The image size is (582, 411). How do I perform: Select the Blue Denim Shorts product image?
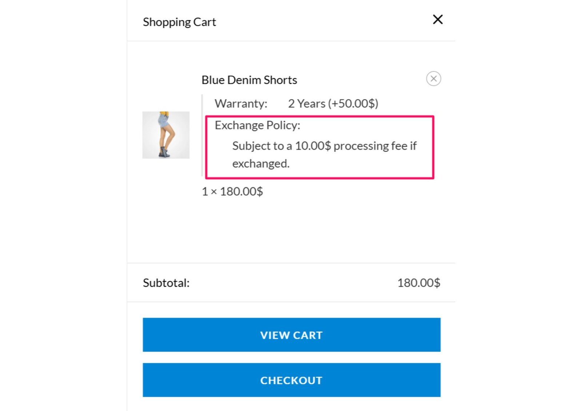click(166, 135)
